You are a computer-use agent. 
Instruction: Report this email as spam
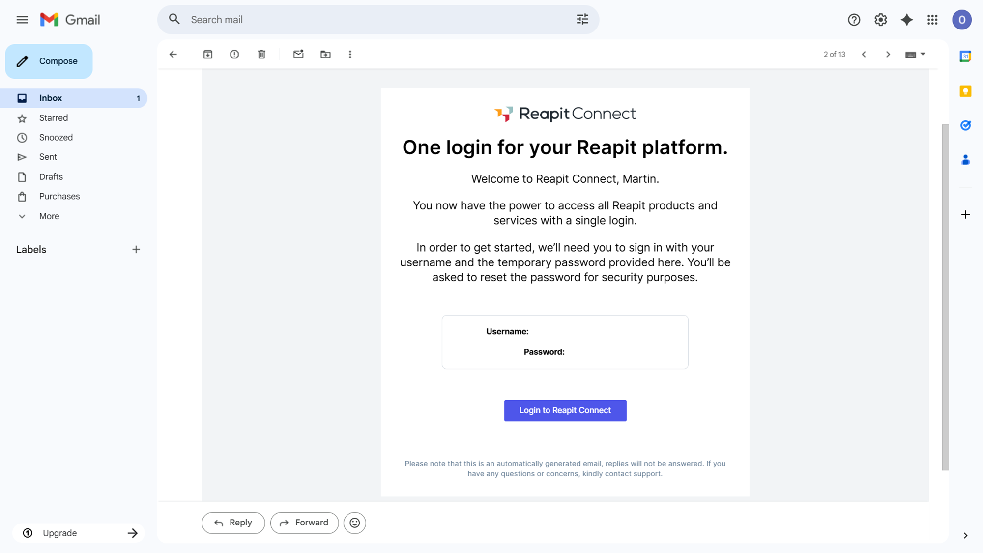[x=234, y=54]
